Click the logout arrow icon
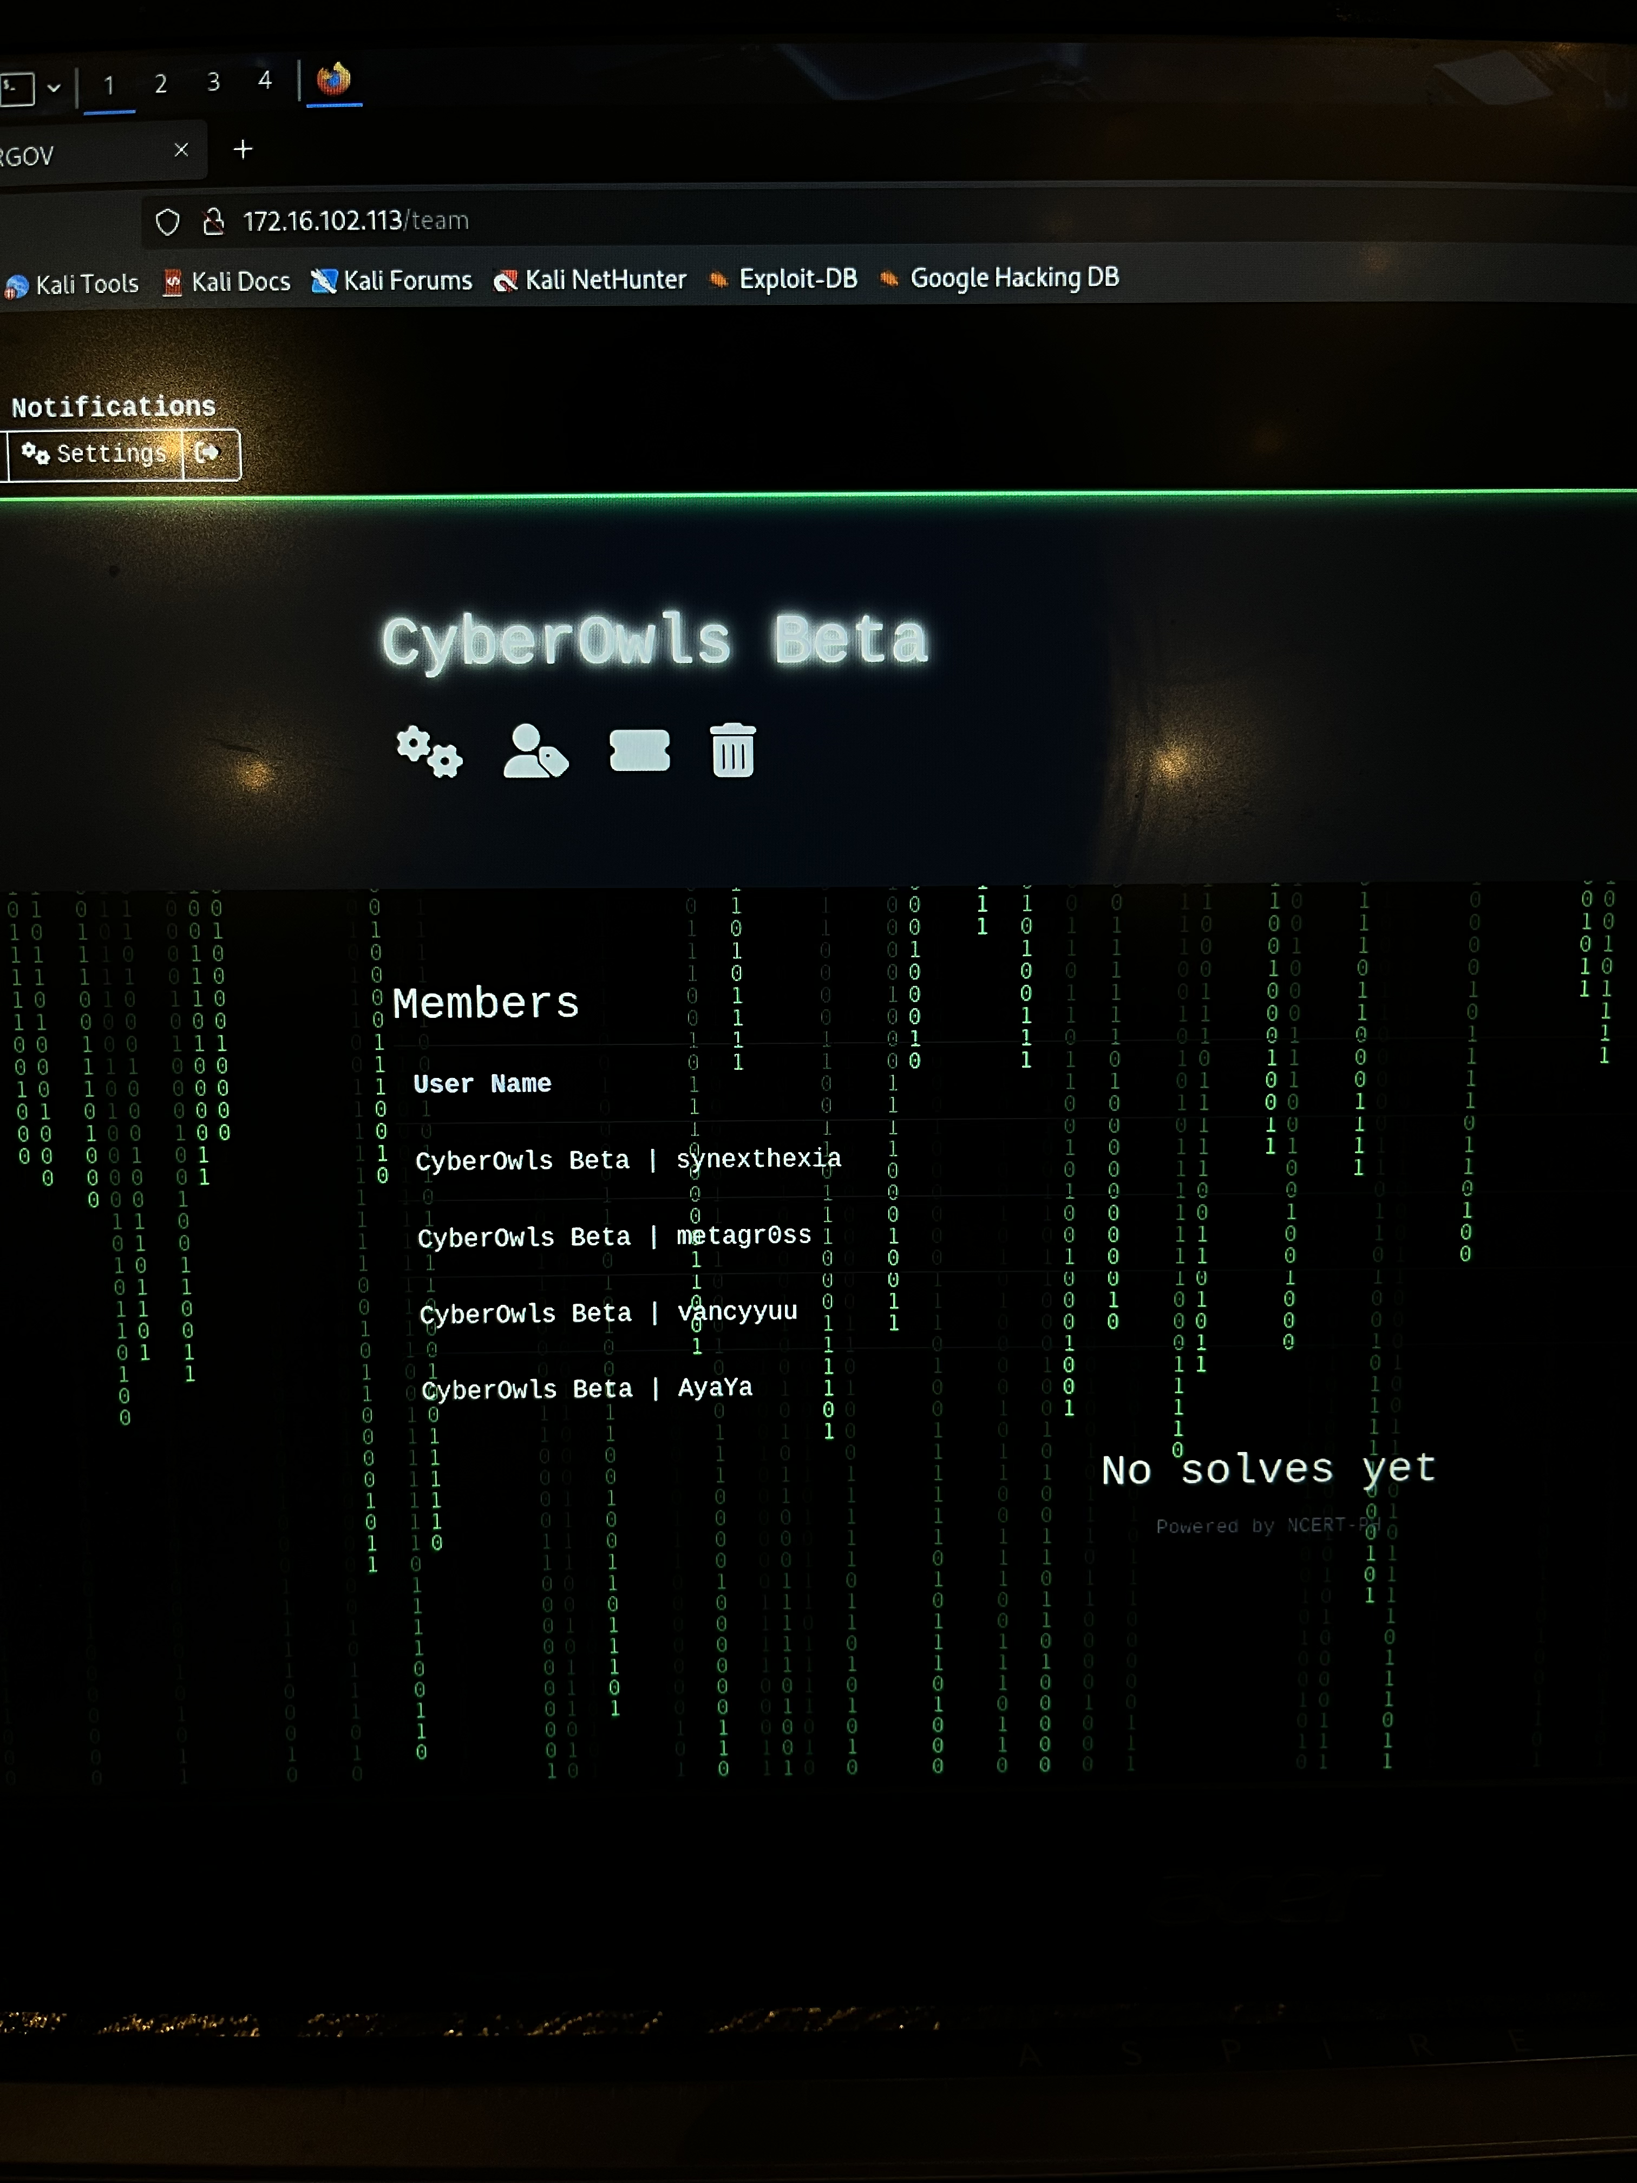The height and width of the screenshot is (2183, 1637). [208, 453]
